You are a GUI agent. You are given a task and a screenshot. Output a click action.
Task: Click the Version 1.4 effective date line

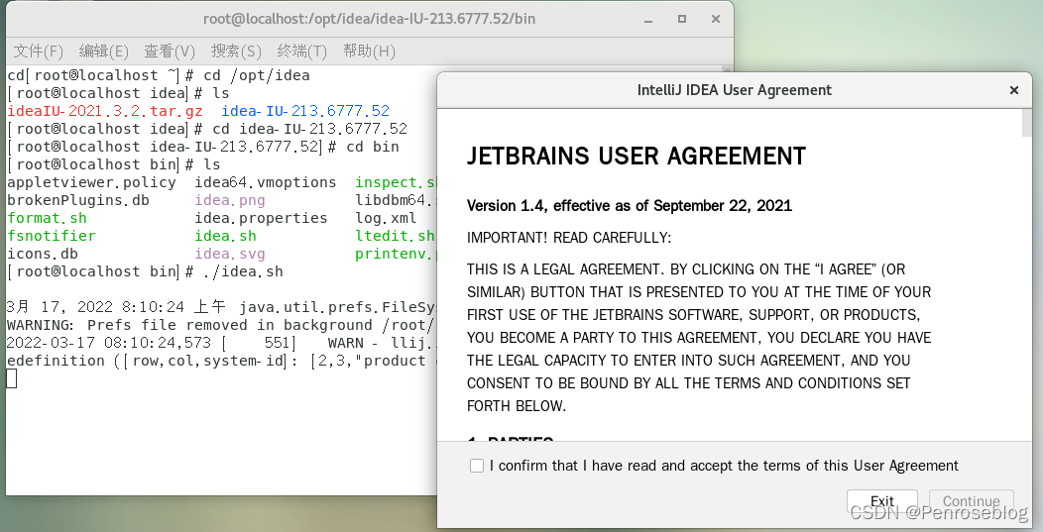click(630, 205)
